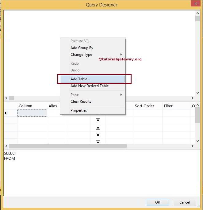
Task: Open the Change Type submenu
Action: click(x=93, y=55)
